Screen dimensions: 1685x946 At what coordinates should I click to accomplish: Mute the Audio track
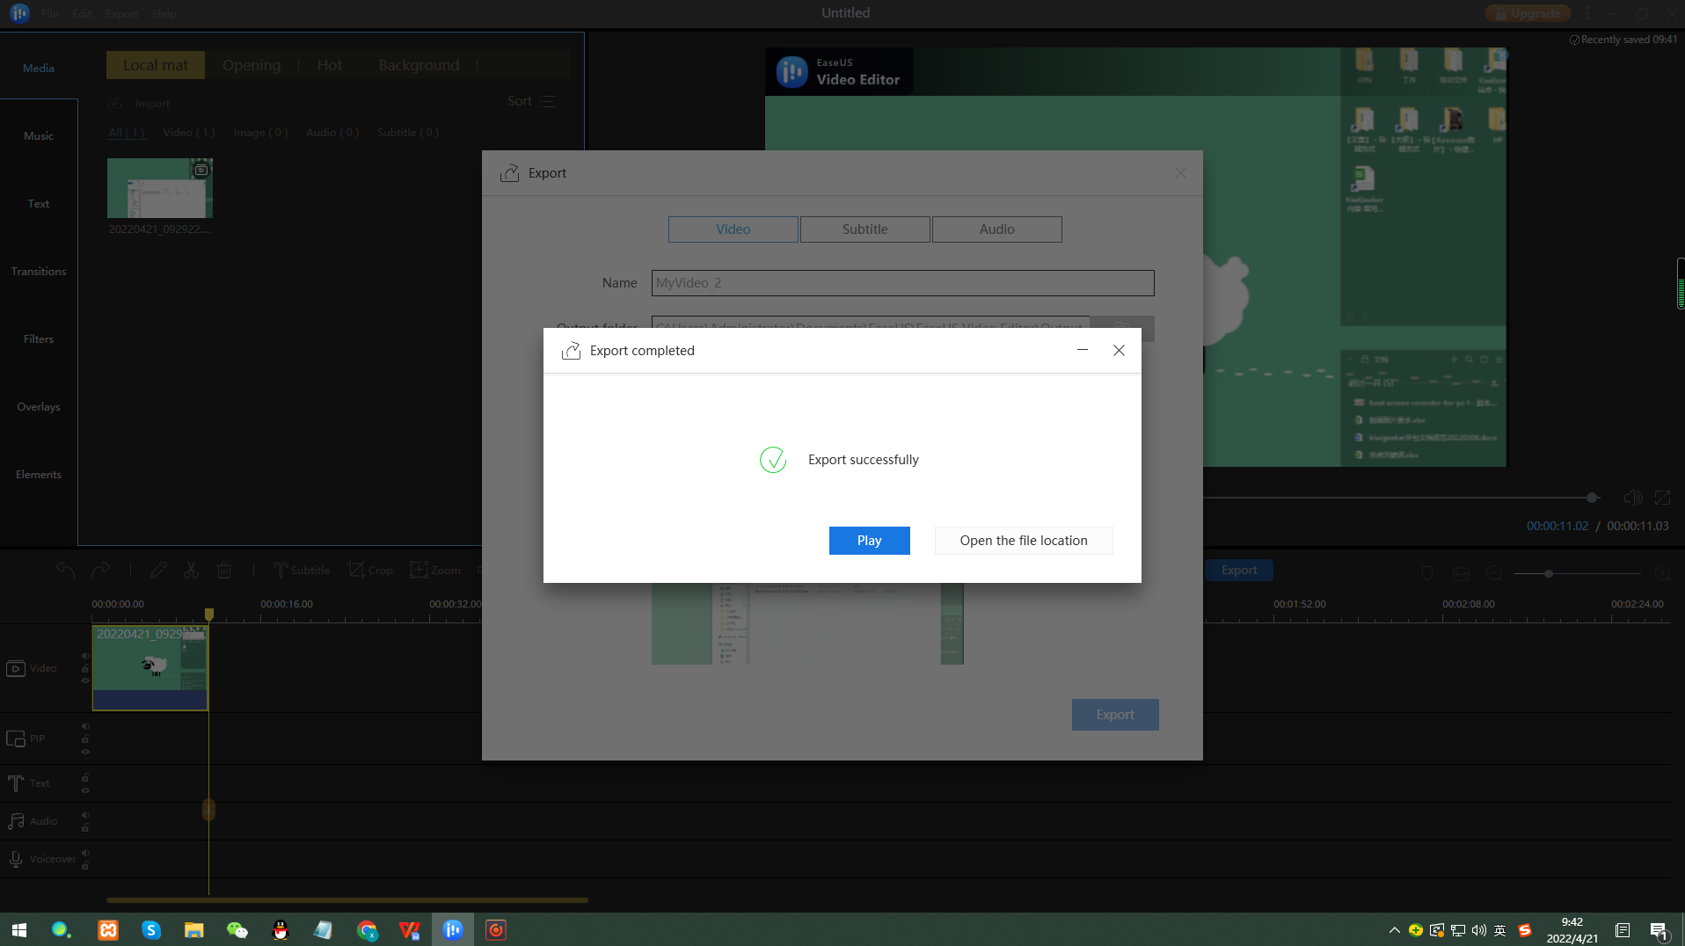click(85, 815)
